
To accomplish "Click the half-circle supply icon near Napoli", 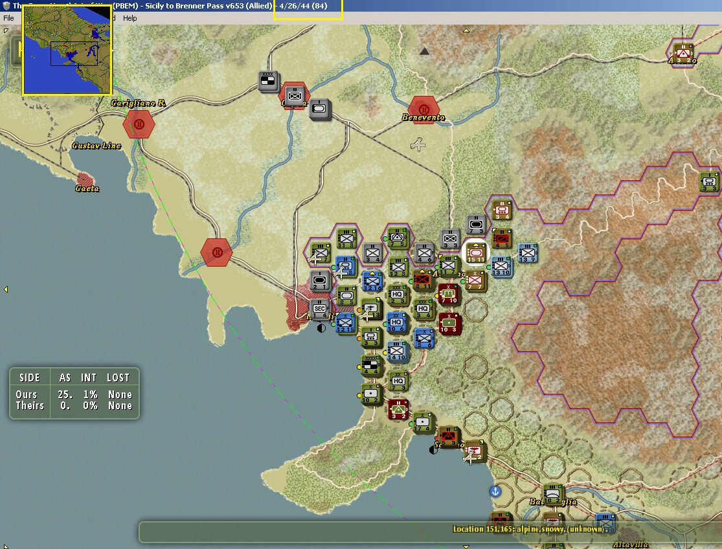I will pyautogui.click(x=321, y=328).
